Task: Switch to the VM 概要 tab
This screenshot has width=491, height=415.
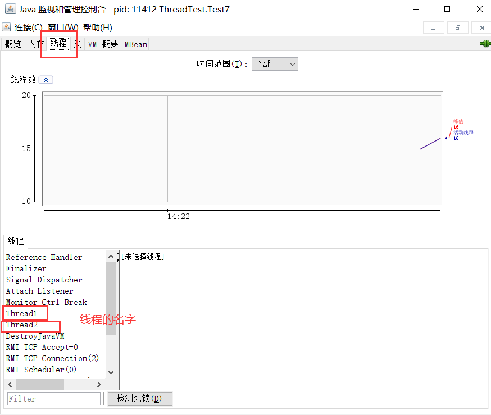Action: click(x=103, y=44)
